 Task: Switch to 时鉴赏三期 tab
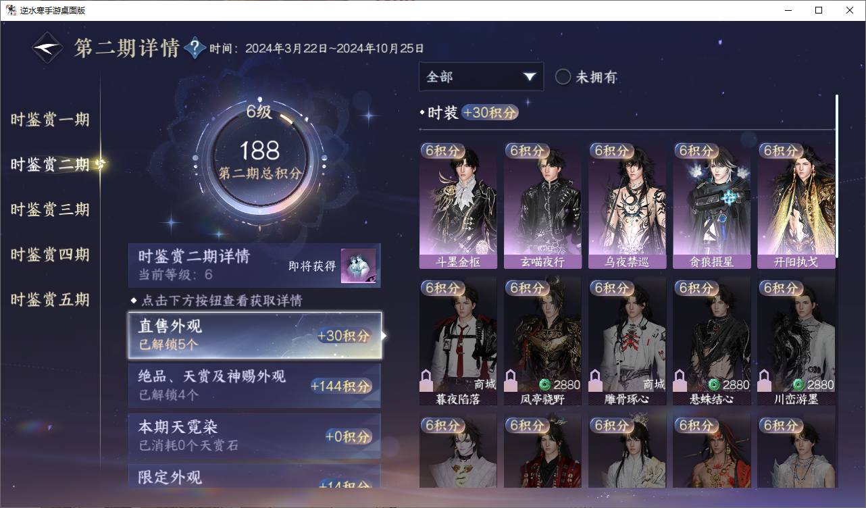pos(50,209)
